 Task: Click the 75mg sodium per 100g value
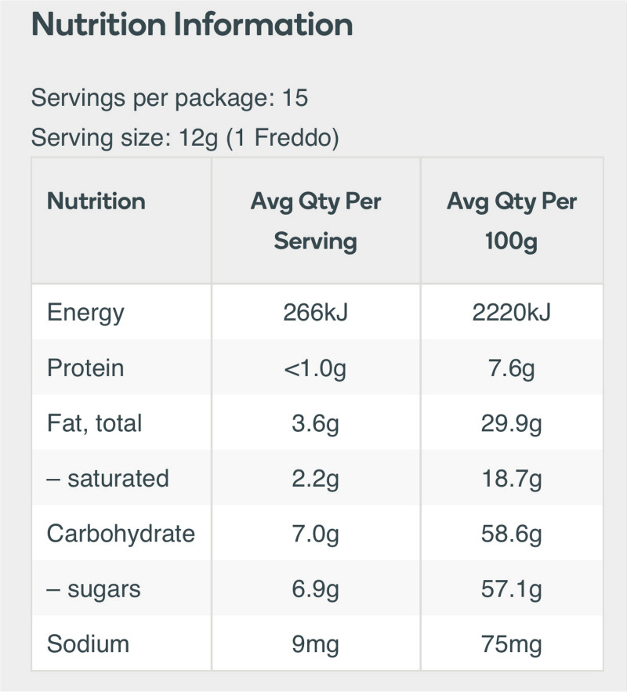pos(511,644)
